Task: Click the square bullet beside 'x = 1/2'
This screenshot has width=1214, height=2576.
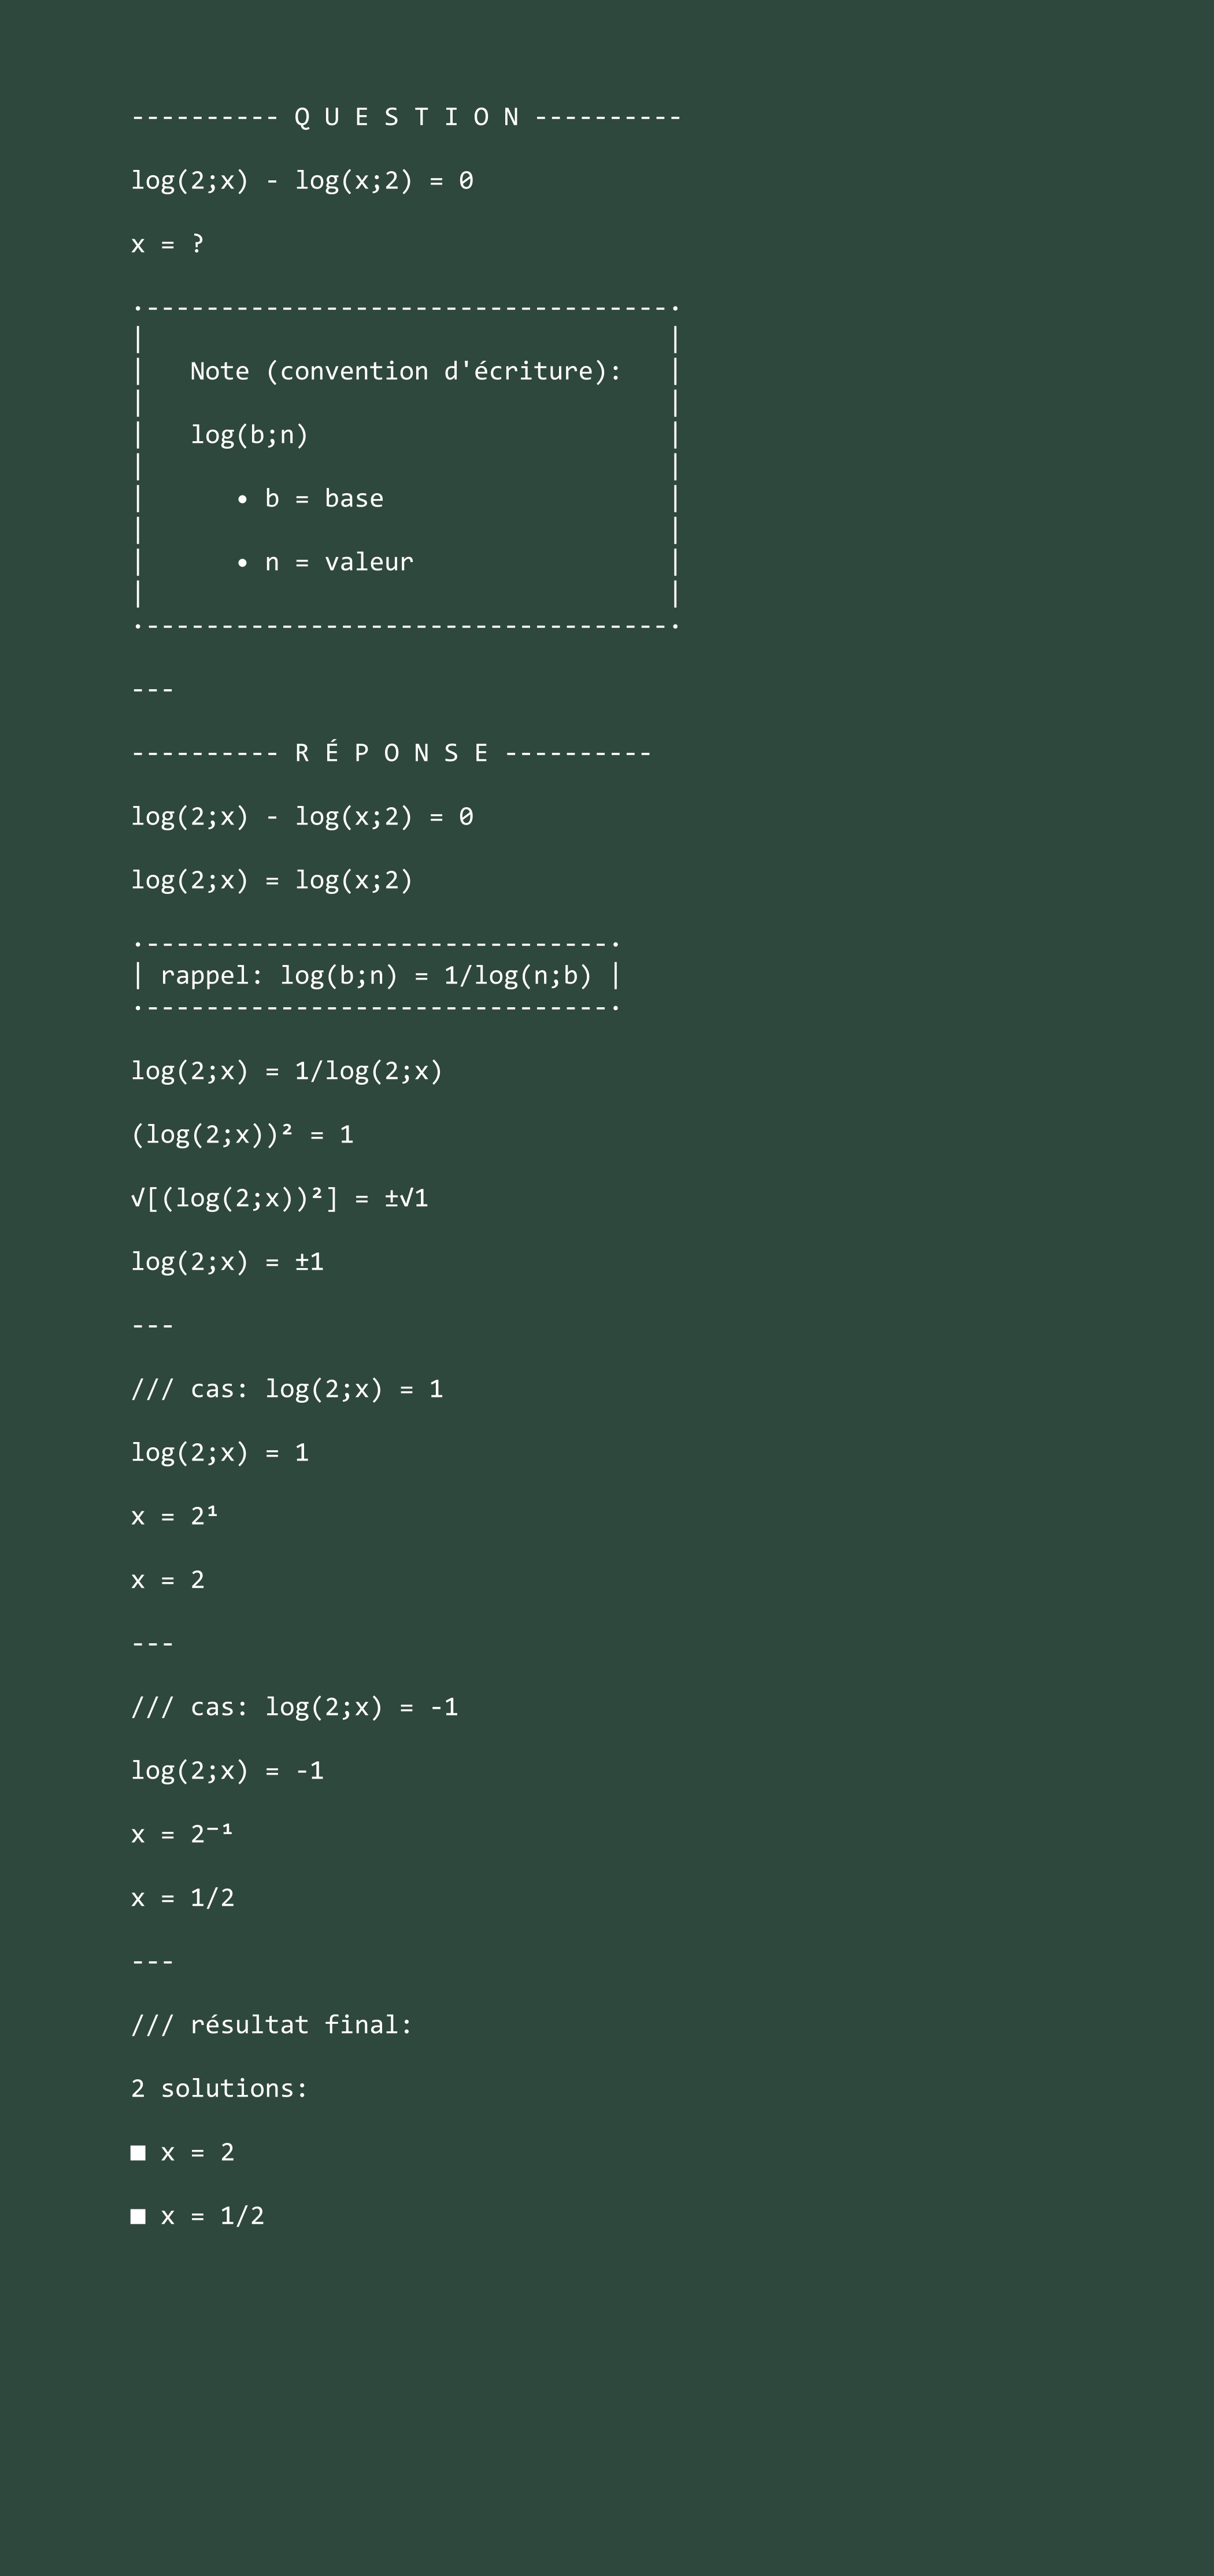Action: [138, 2217]
